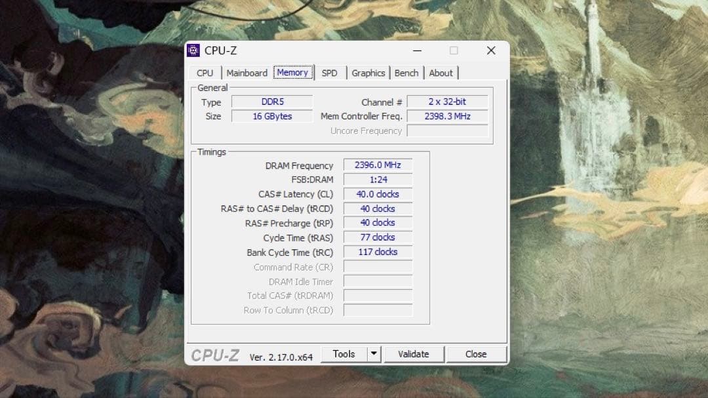This screenshot has width=708, height=398.
Task: Click the empty Row To Column field
Action: coord(378,310)
